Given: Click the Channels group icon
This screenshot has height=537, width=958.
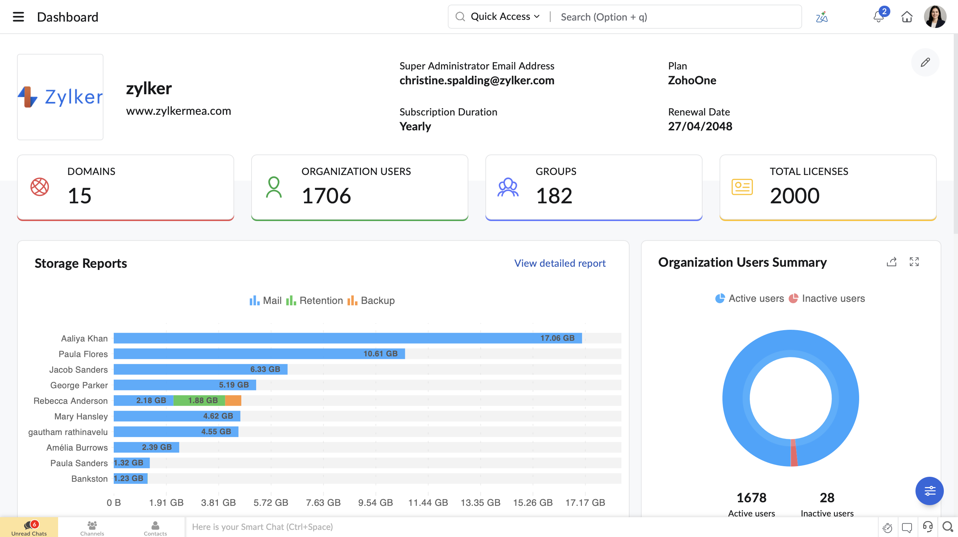Looking at the screenshot, I should pos(92,525).
